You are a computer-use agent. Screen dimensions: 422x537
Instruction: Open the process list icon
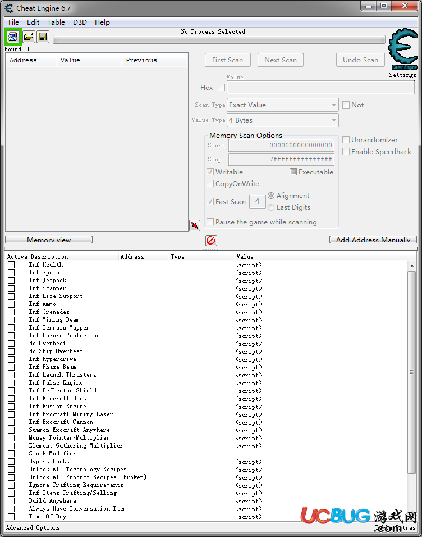(x=13, y=37)
